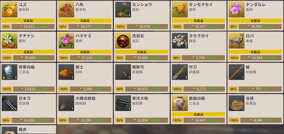Click the 名産品 banner under キンモクセイ
Viewport: 284px width, 134px height.
199,20
